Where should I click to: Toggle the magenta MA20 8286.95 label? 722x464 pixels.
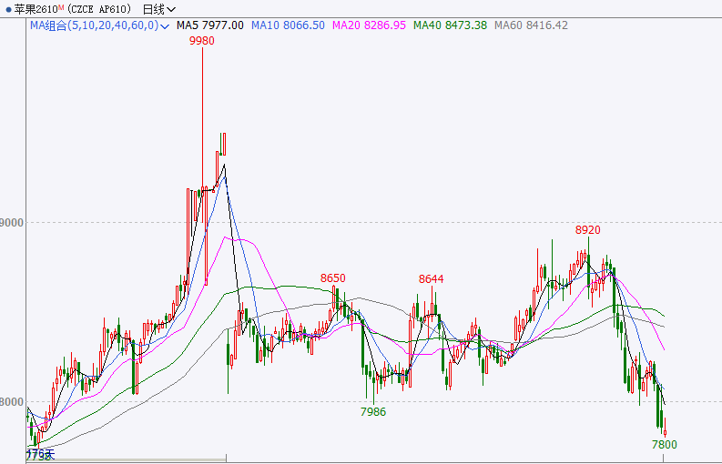368,25
